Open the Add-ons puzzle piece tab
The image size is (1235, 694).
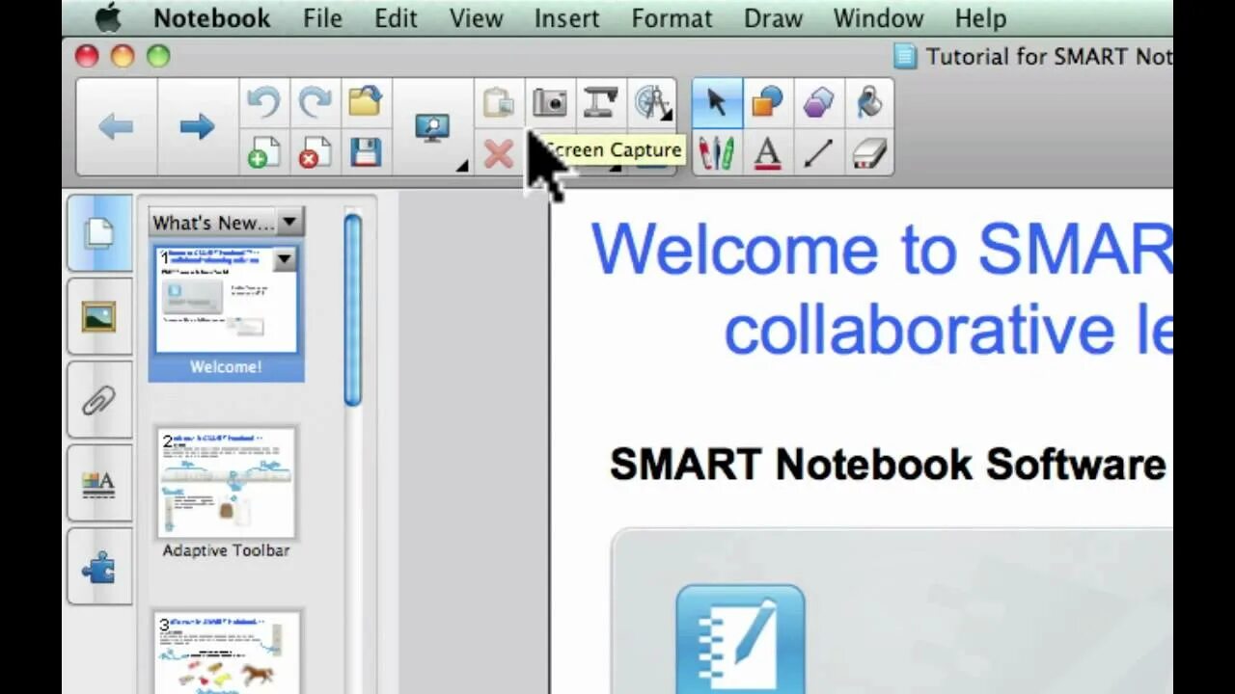click(x=99, y=567)
